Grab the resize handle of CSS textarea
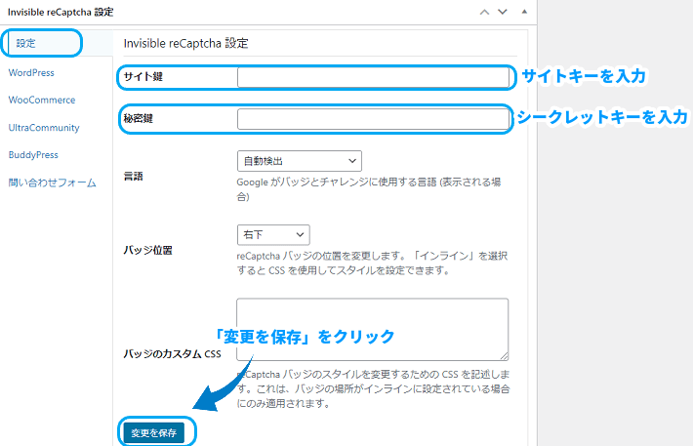 505,357
